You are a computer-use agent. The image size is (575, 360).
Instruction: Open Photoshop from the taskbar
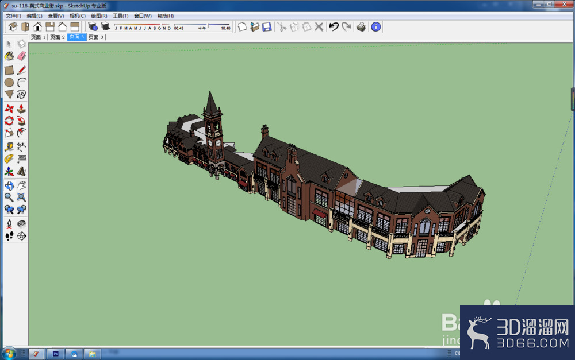tap(55, 354)
